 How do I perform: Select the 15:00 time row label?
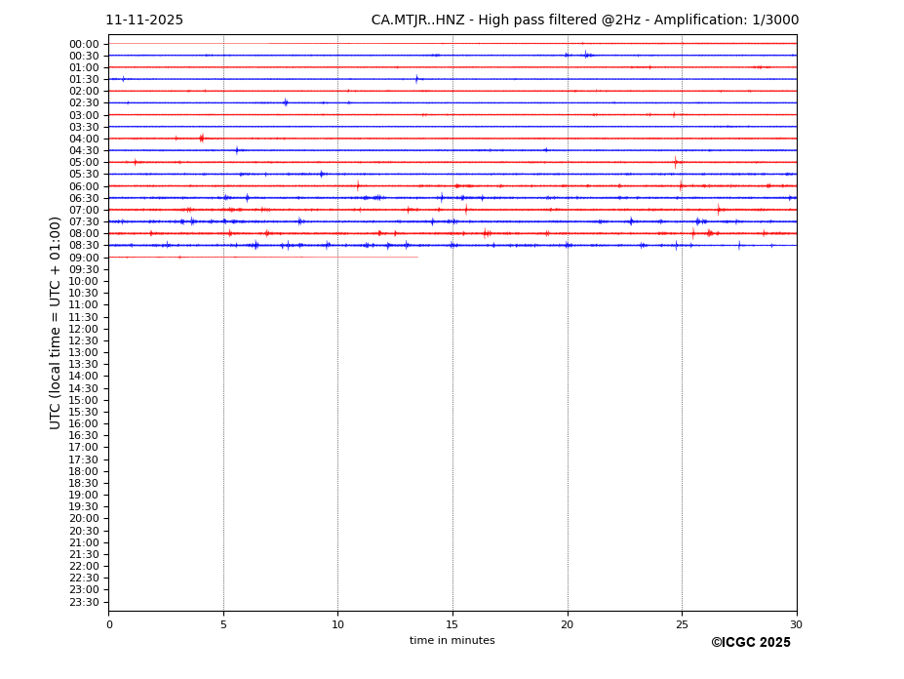pos(84,400)
